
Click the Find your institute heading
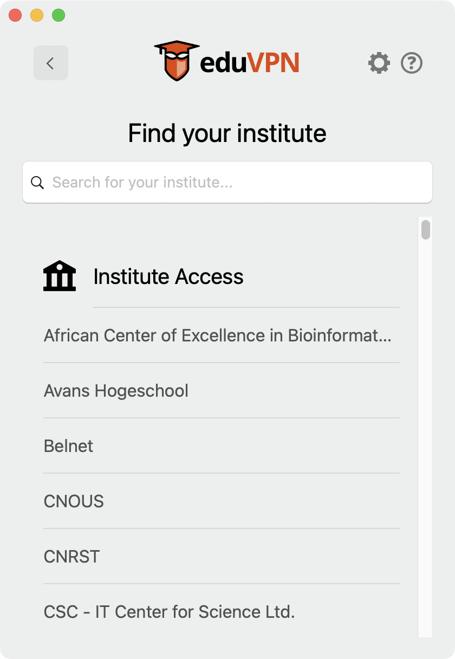click(227, 133)
